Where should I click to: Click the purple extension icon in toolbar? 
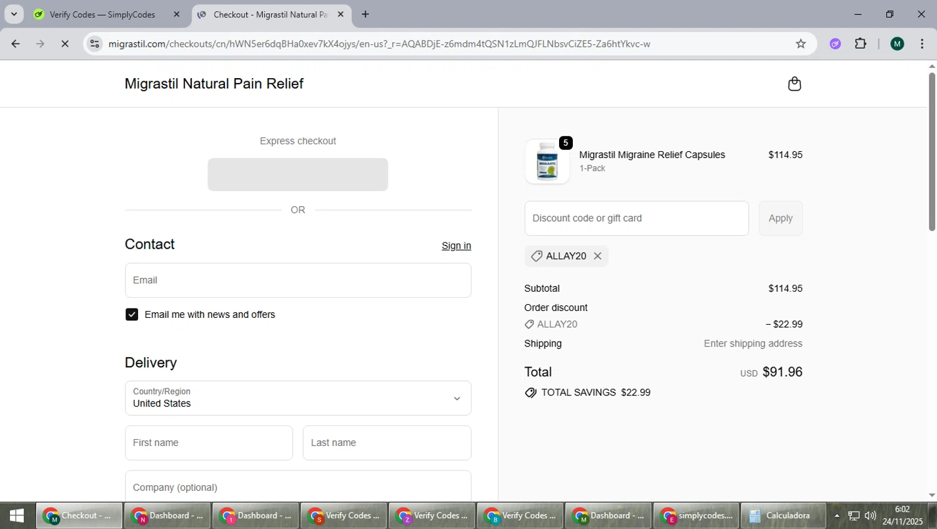[835, 44]
